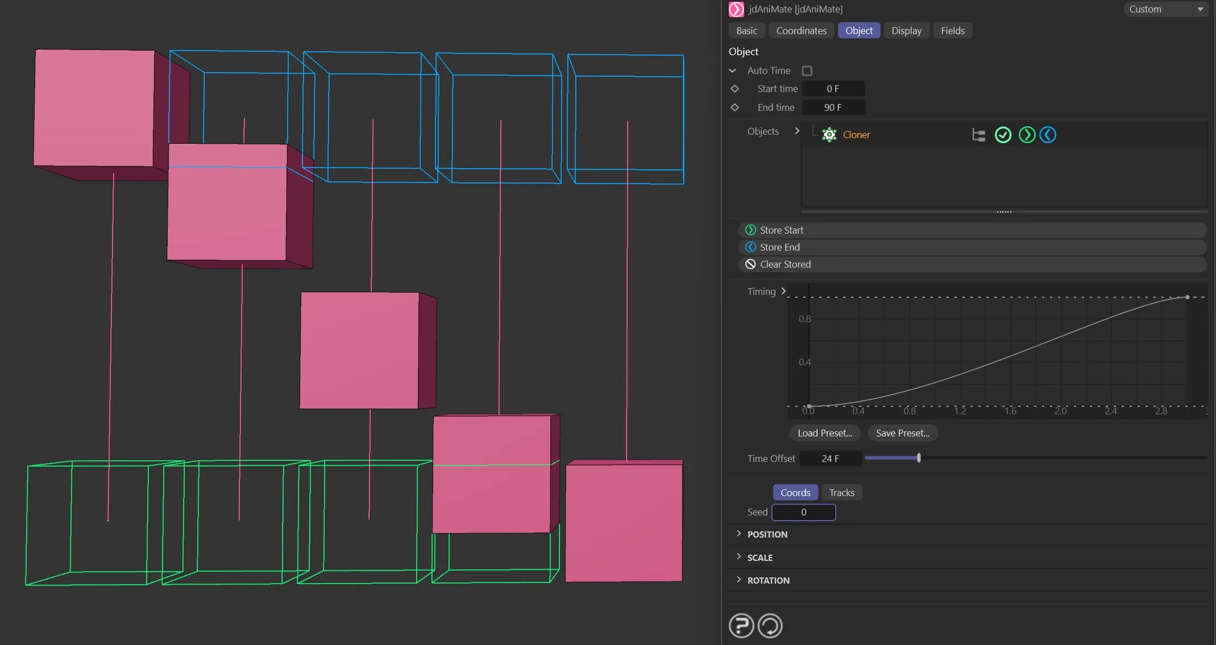The image size is (1216, 645).
Task: Click the hierarchy icon next to Cloner
Action: 978,135
